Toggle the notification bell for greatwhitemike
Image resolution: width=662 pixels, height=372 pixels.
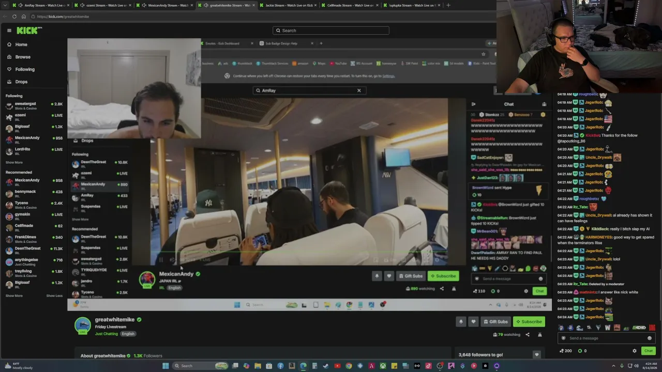tap(461, 322)
